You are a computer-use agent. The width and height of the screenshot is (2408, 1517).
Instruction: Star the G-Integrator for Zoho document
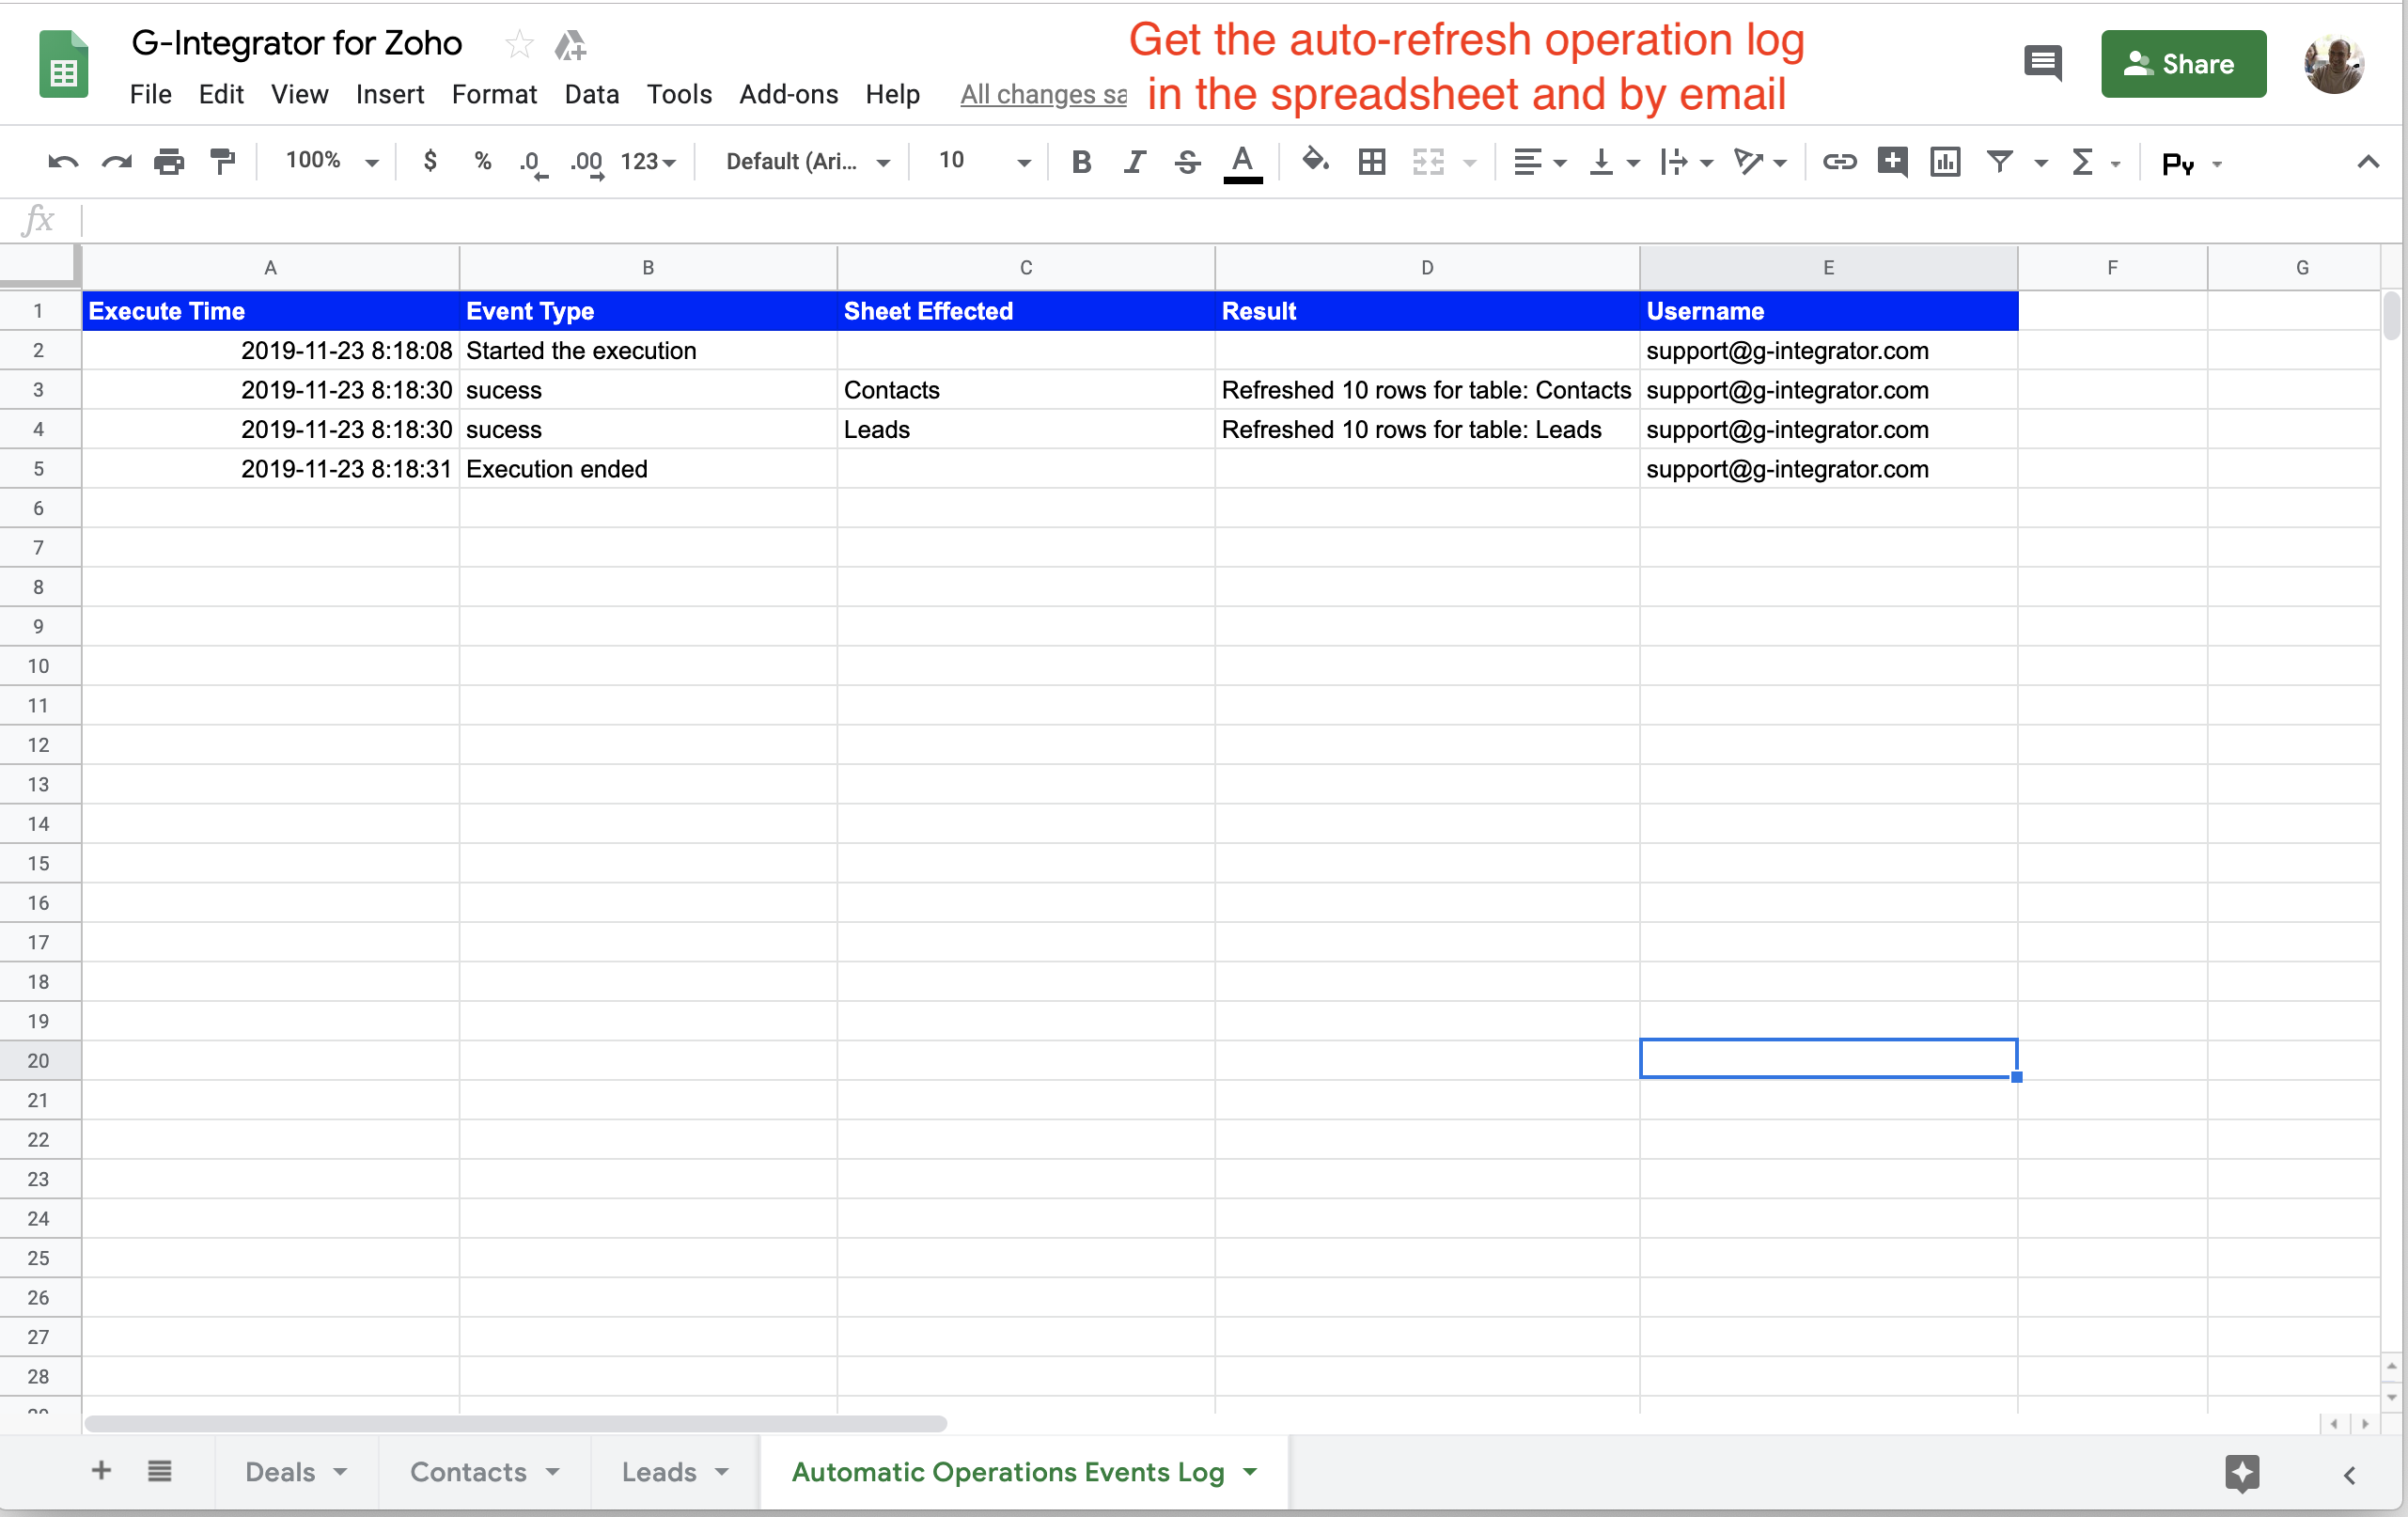[x=519, y=44]
